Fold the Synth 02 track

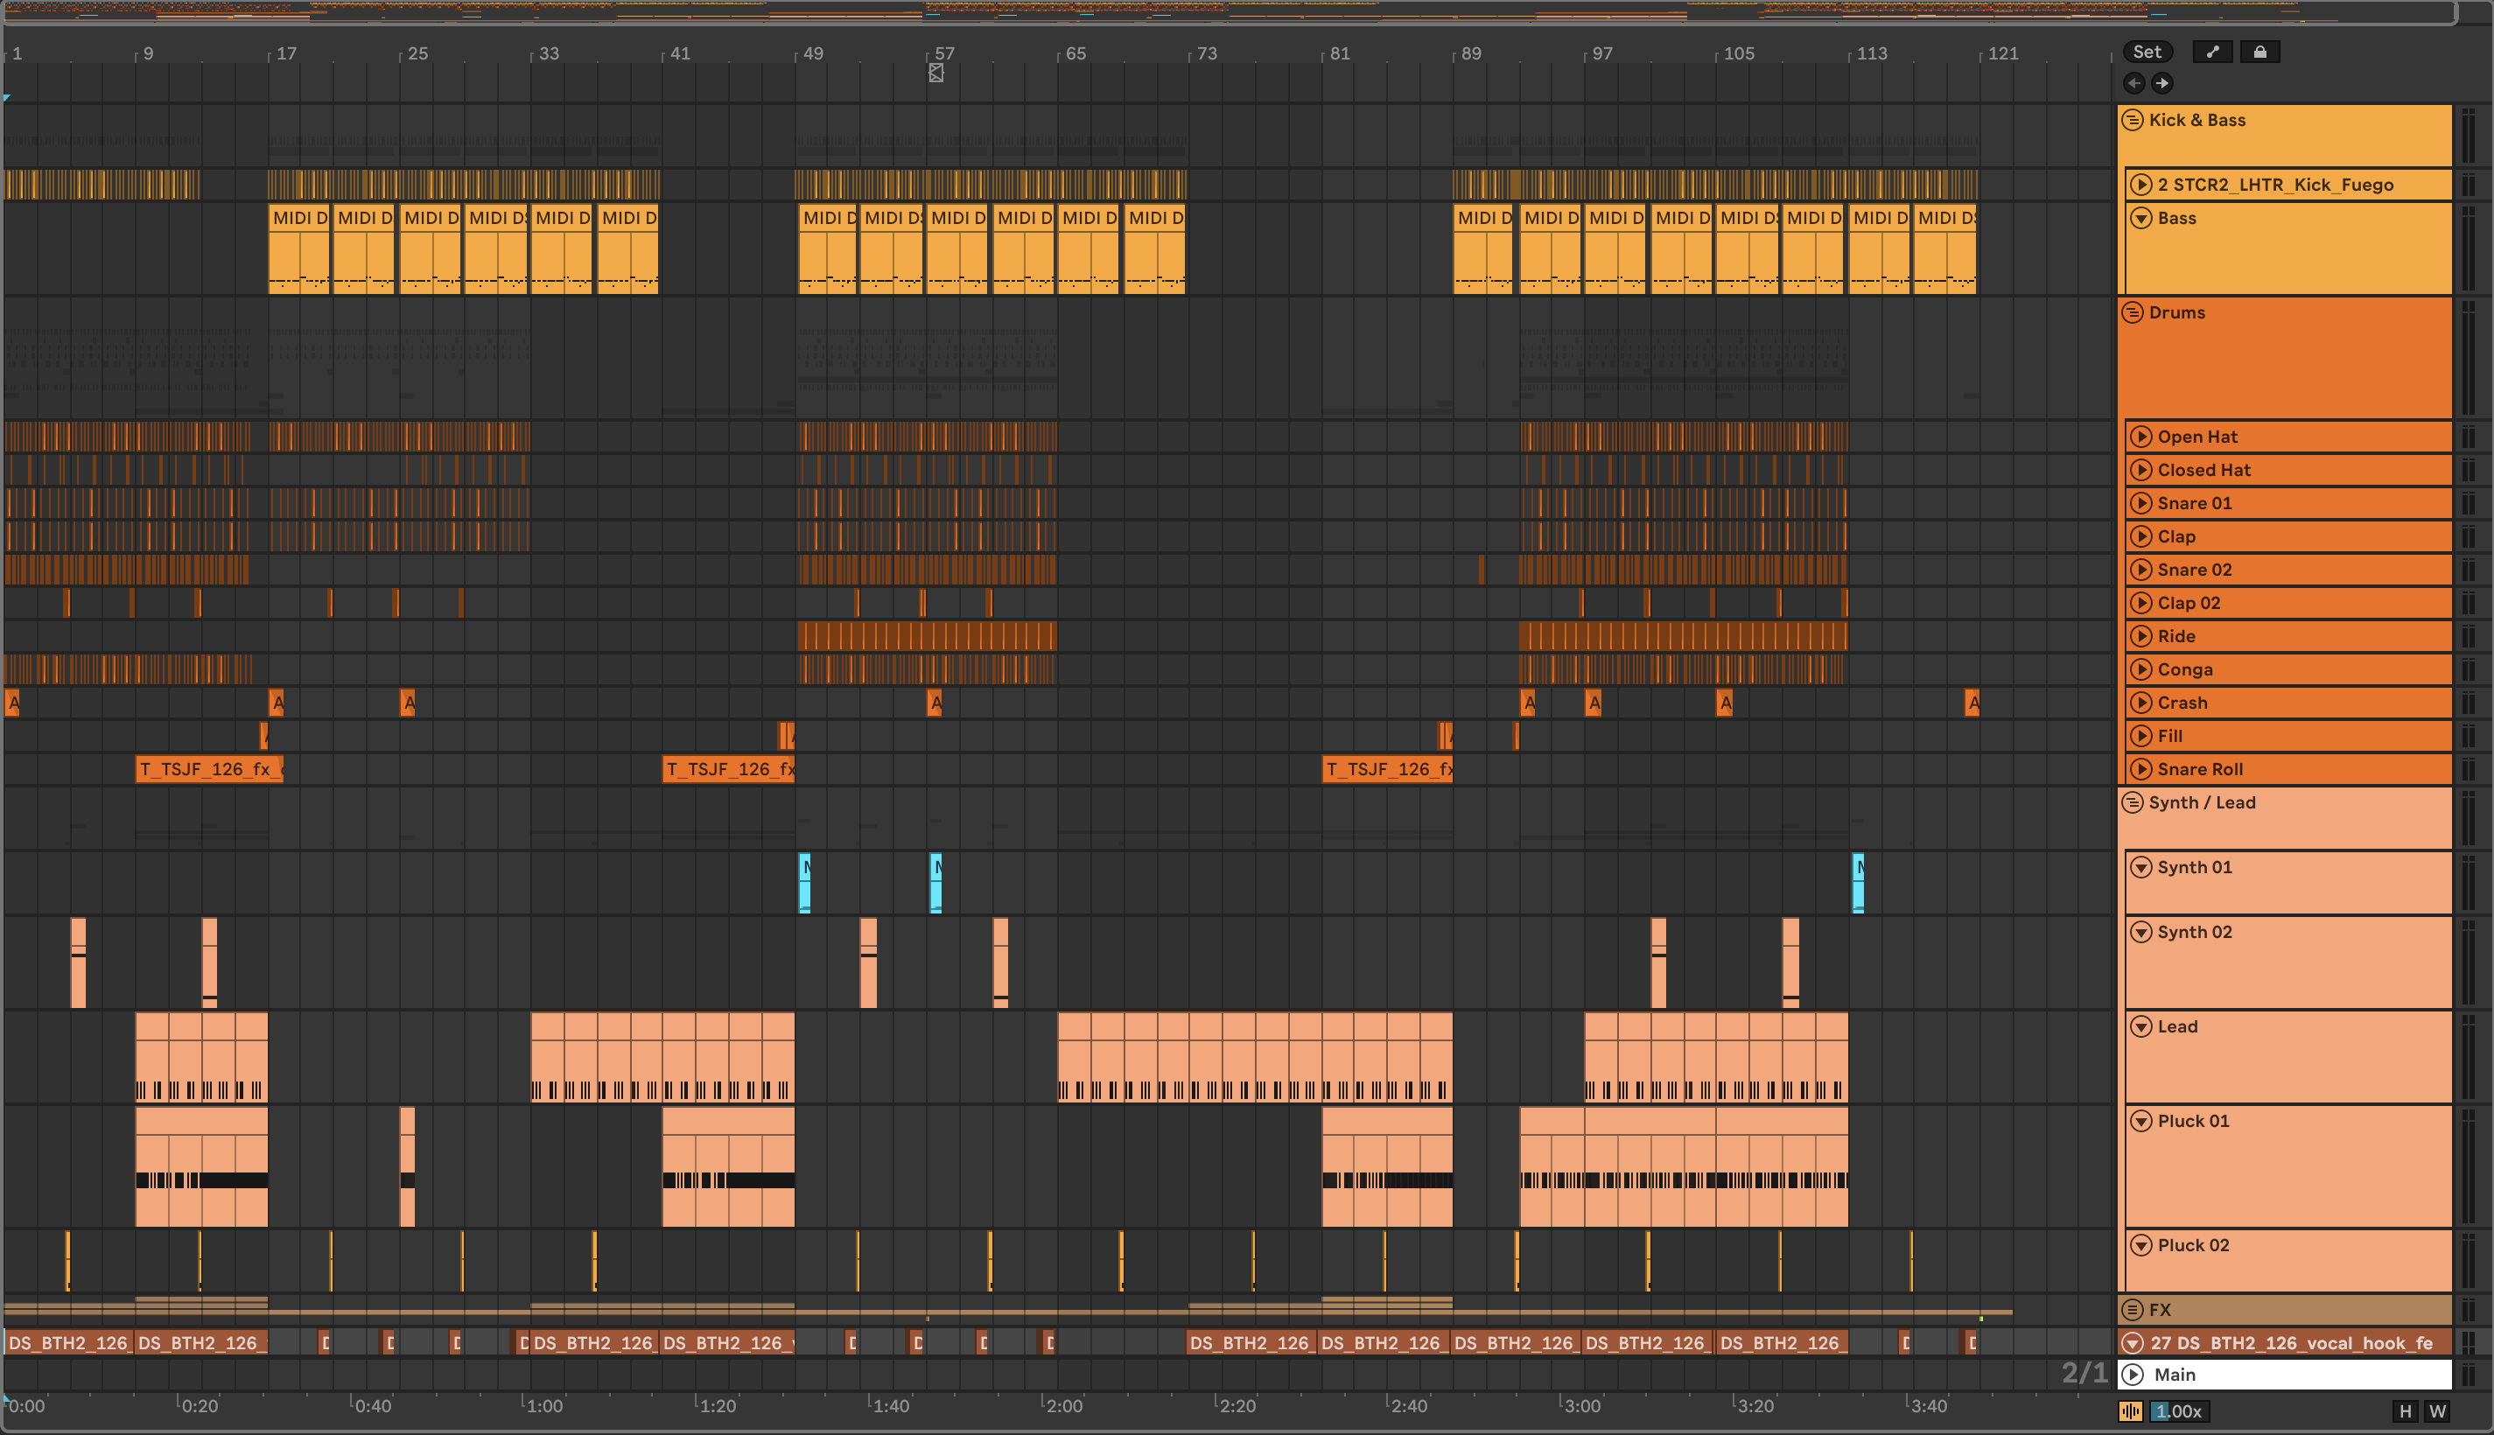2141,933
